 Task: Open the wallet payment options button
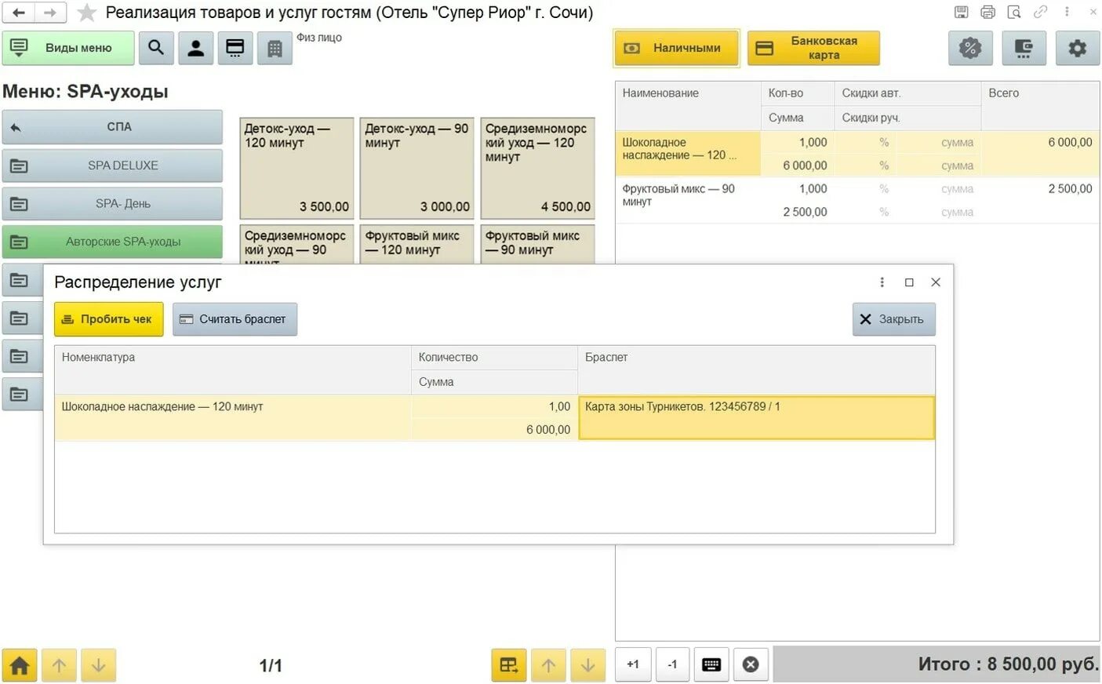pos(1024,48)
